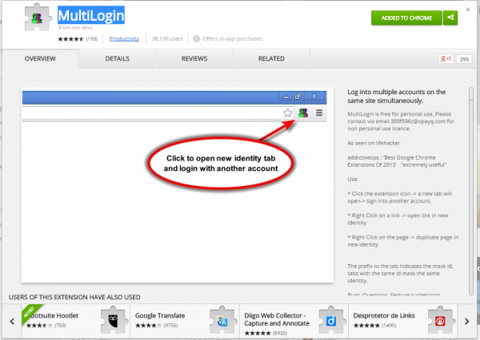Click the 'from ext devs' developer text
Screen dimensions: 480x340
(76, 27)
